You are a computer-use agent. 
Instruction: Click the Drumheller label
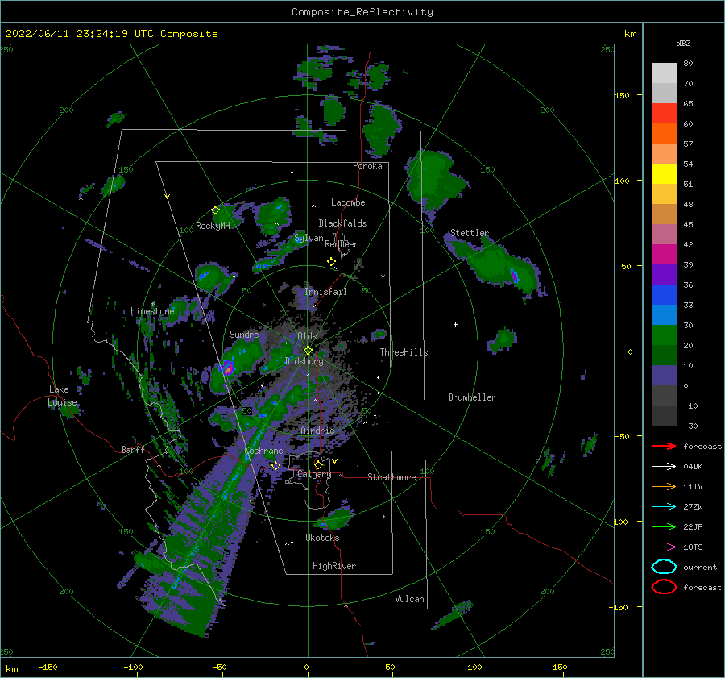[x=472, y=397]
